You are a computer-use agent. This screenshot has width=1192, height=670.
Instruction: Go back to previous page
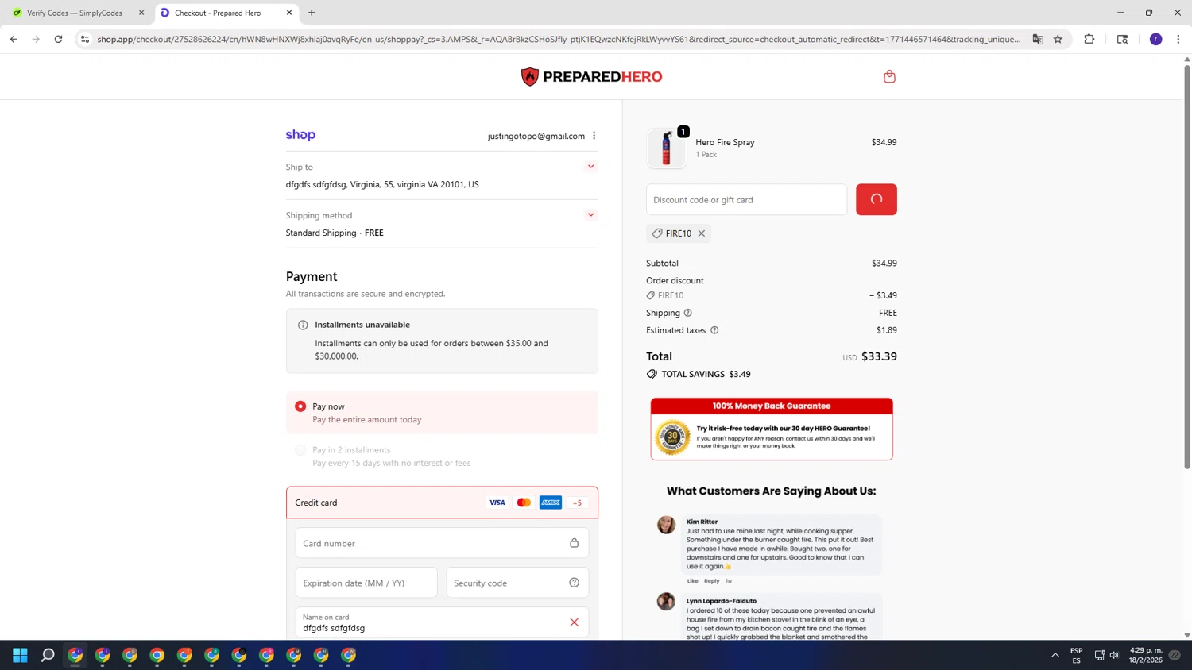(14, 39)
